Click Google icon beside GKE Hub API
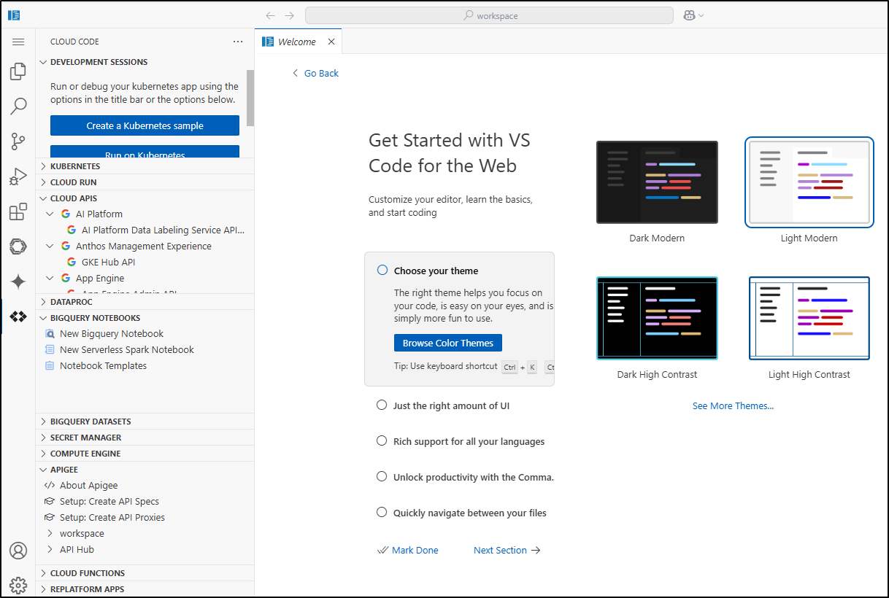889x598 pixels. click(72, 263)
